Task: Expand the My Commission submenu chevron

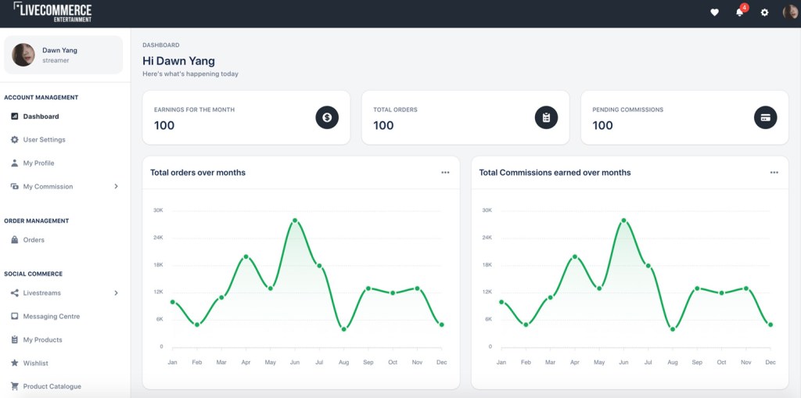Action: click(116, 187)
